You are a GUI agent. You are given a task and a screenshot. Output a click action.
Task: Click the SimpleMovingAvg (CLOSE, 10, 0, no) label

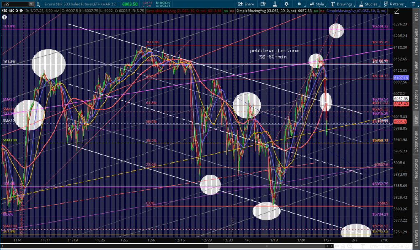[176, 11]
